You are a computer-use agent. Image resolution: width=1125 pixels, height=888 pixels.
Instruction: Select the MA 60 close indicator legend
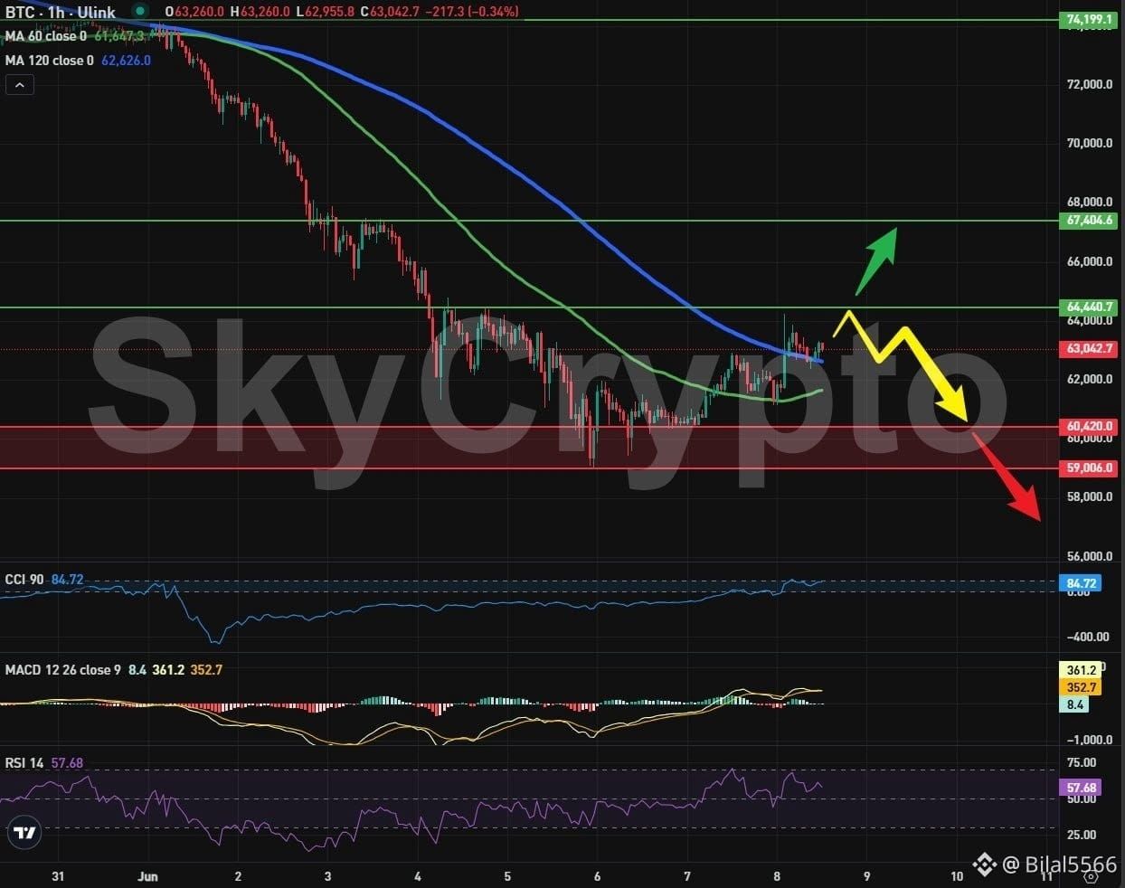tap(46, 36)
